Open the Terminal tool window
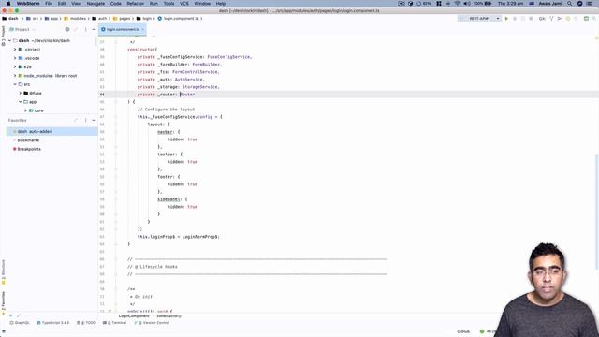This screenshot has width=599, height=337. click(x=114, y=323)
